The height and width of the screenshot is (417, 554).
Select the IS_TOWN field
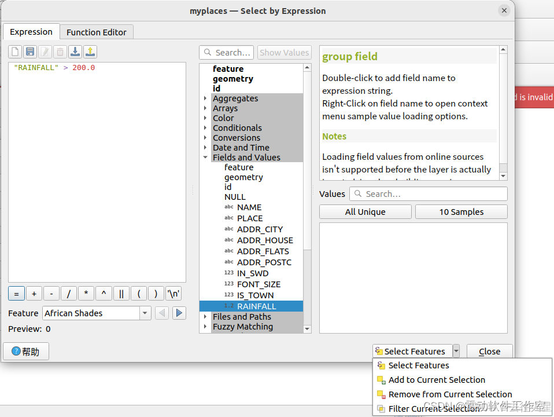[256, 295]
